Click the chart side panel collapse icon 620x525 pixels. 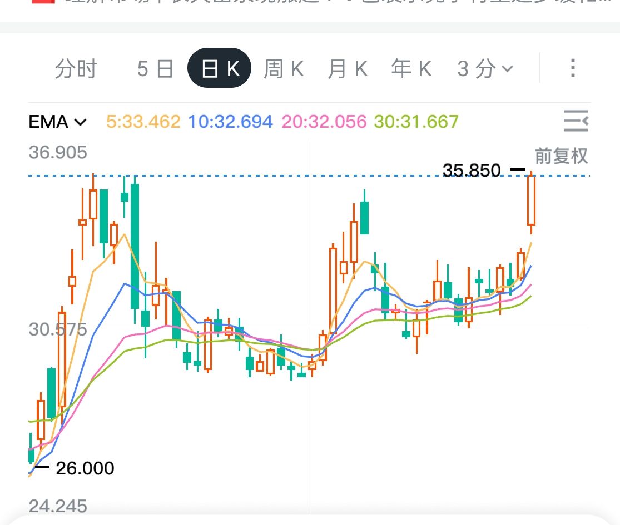click(x=576, y=121)
